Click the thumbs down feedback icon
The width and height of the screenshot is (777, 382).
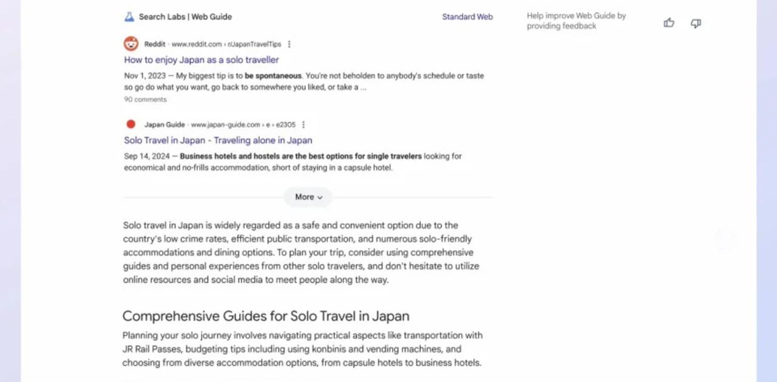click(x=696, y=23)
